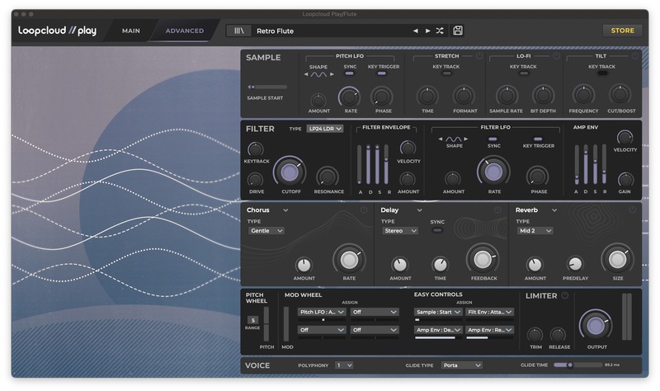Open the preset library browser icon
The height and width of the screenshot is (391, 660).
click(239, 31)
